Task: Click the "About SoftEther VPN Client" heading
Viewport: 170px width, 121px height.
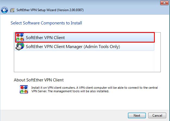Action: coord(39,80)
